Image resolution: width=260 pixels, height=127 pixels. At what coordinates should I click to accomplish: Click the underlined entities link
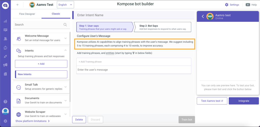coord(110,53)
